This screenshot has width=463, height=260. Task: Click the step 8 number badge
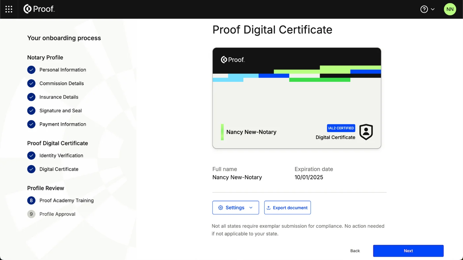(x=31, y=201)
